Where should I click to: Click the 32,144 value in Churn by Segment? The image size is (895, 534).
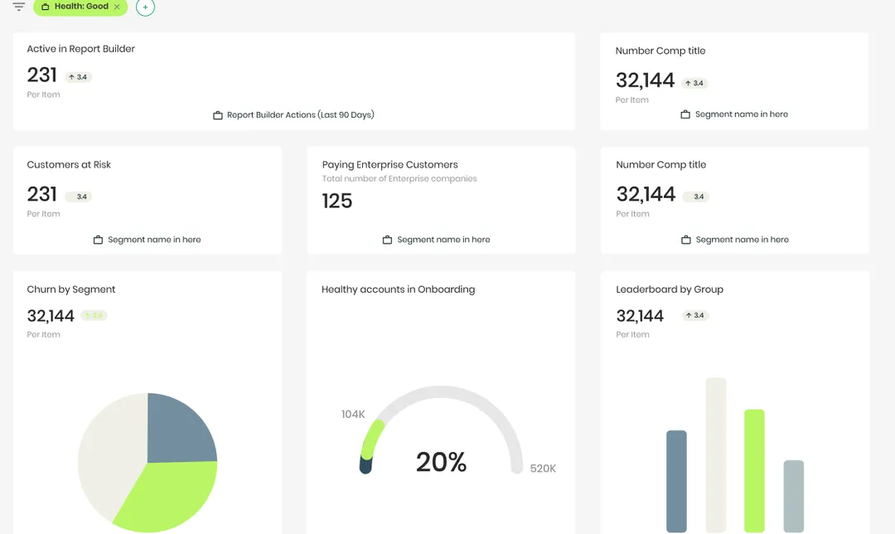pos(51,316)
